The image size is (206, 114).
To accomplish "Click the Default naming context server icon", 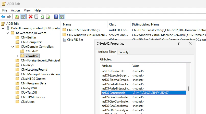I will 8,28.
